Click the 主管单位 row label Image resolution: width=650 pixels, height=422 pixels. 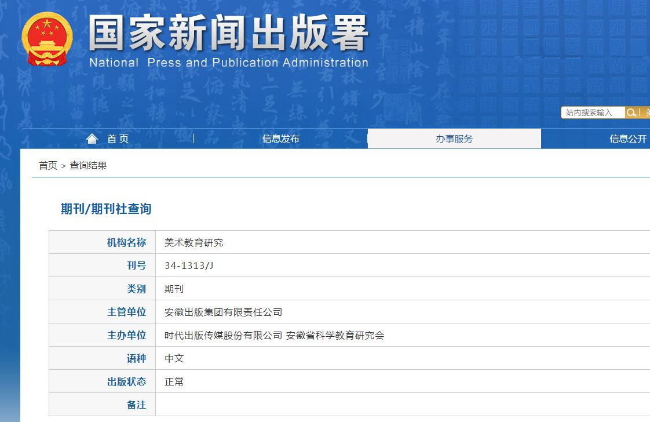tap(129, 311)
